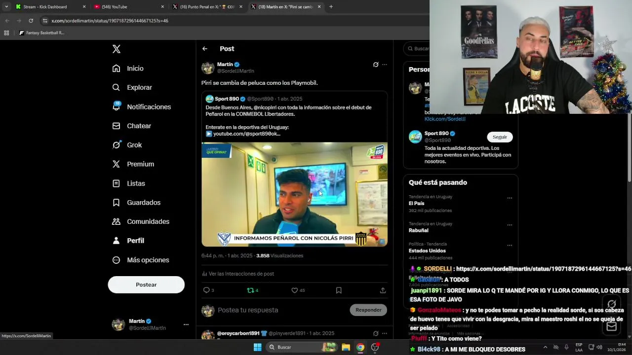This screenshot has height=355, width=632.
Task: Open Perfil person icon
Action: click(116, 241)
